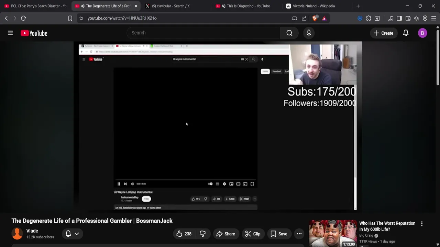
Task: Focus the browser address bar URL
Action: (122, 18)
